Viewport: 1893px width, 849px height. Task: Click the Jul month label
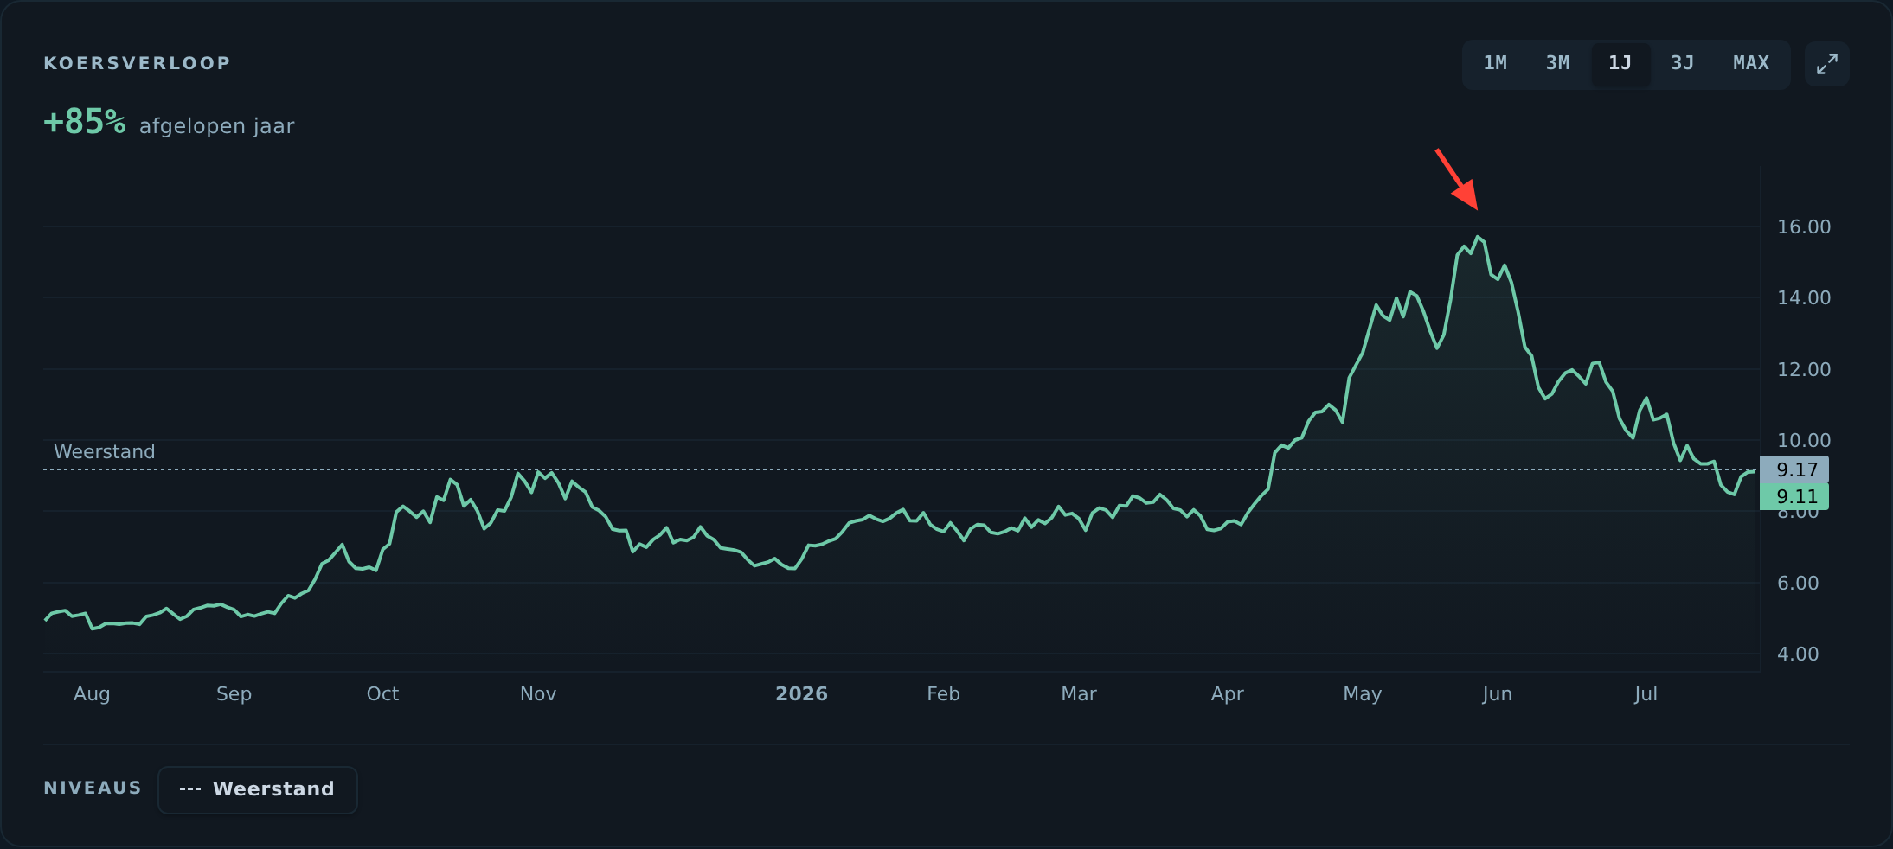[x=1646, y=693]
